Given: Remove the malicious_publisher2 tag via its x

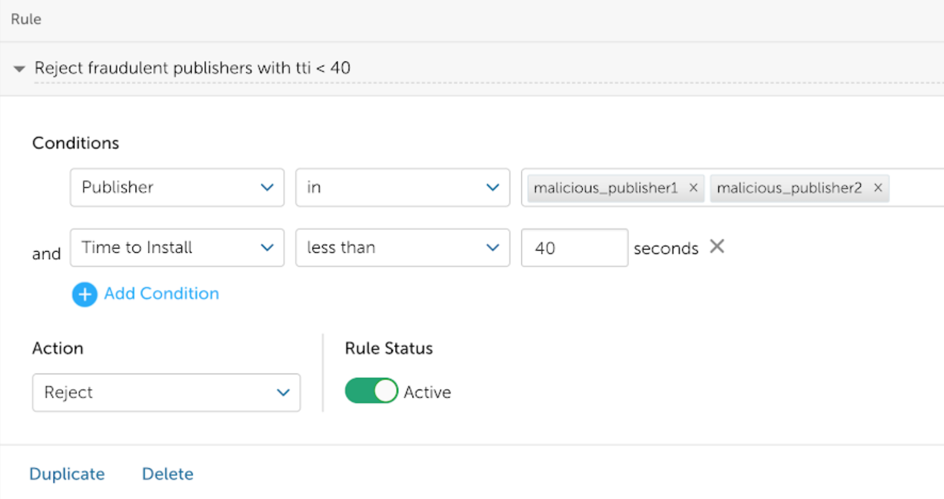Looking at the screenshot, I should [877, 188].
